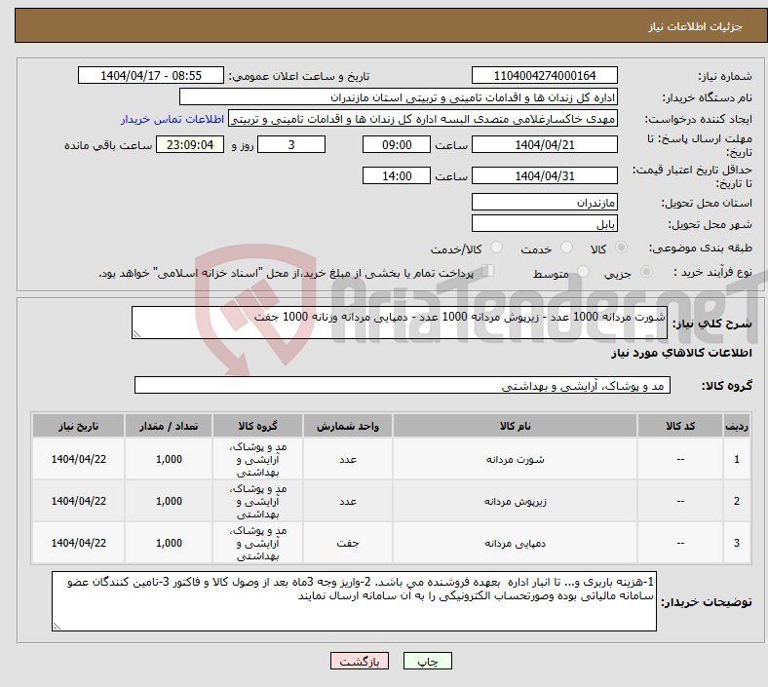Image resolution: width=768 pixels, height=687 pixels.
Task: Select the کالا radio button
Action: pyautogui.click(x=621, y=248)
